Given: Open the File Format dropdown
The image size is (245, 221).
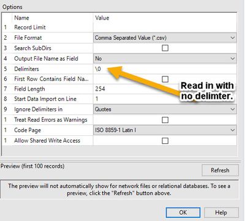Looking at the screenshot, I should 165,38.
